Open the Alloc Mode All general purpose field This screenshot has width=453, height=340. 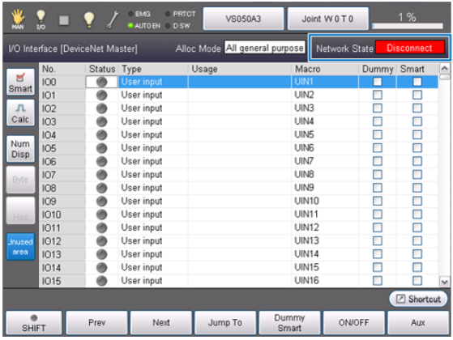[x=265, y=48]
